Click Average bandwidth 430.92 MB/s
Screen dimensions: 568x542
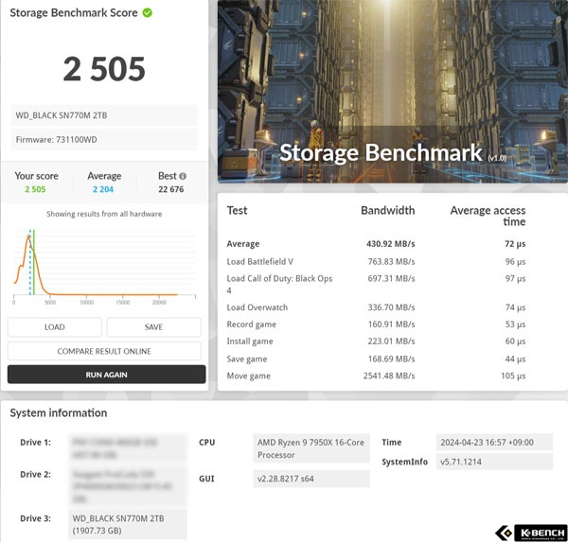pos(390,244)
